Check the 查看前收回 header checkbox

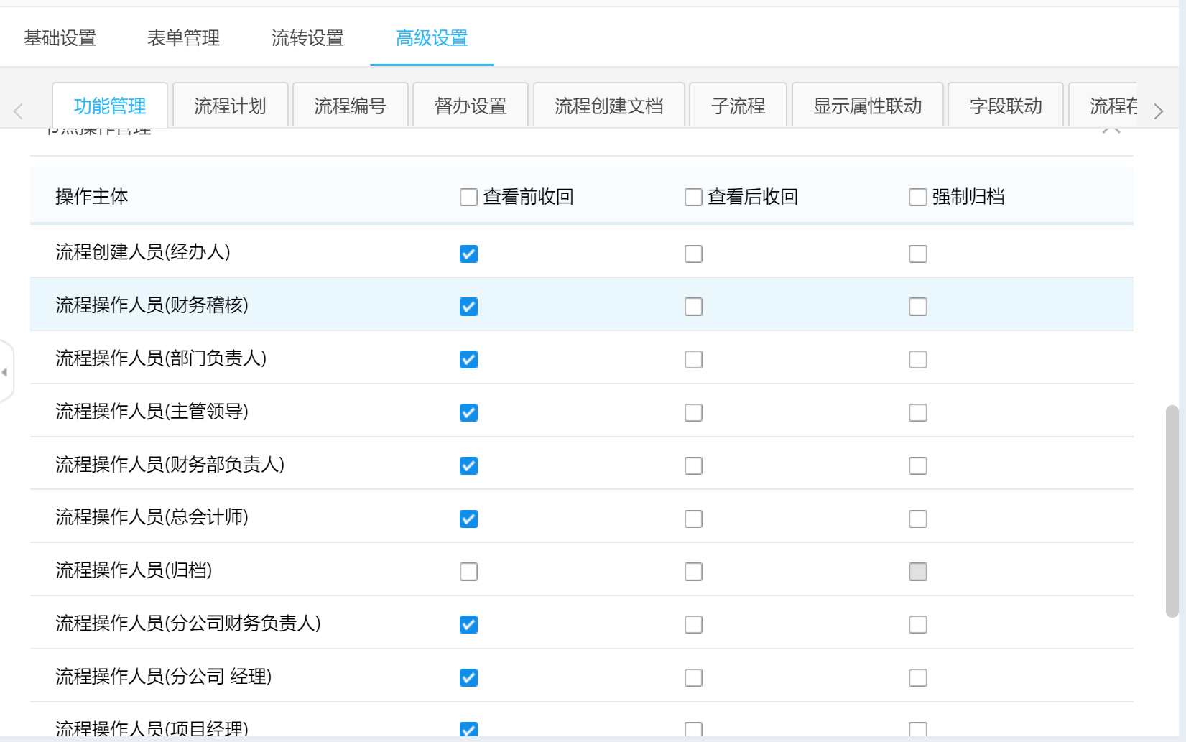coord(468,198)
